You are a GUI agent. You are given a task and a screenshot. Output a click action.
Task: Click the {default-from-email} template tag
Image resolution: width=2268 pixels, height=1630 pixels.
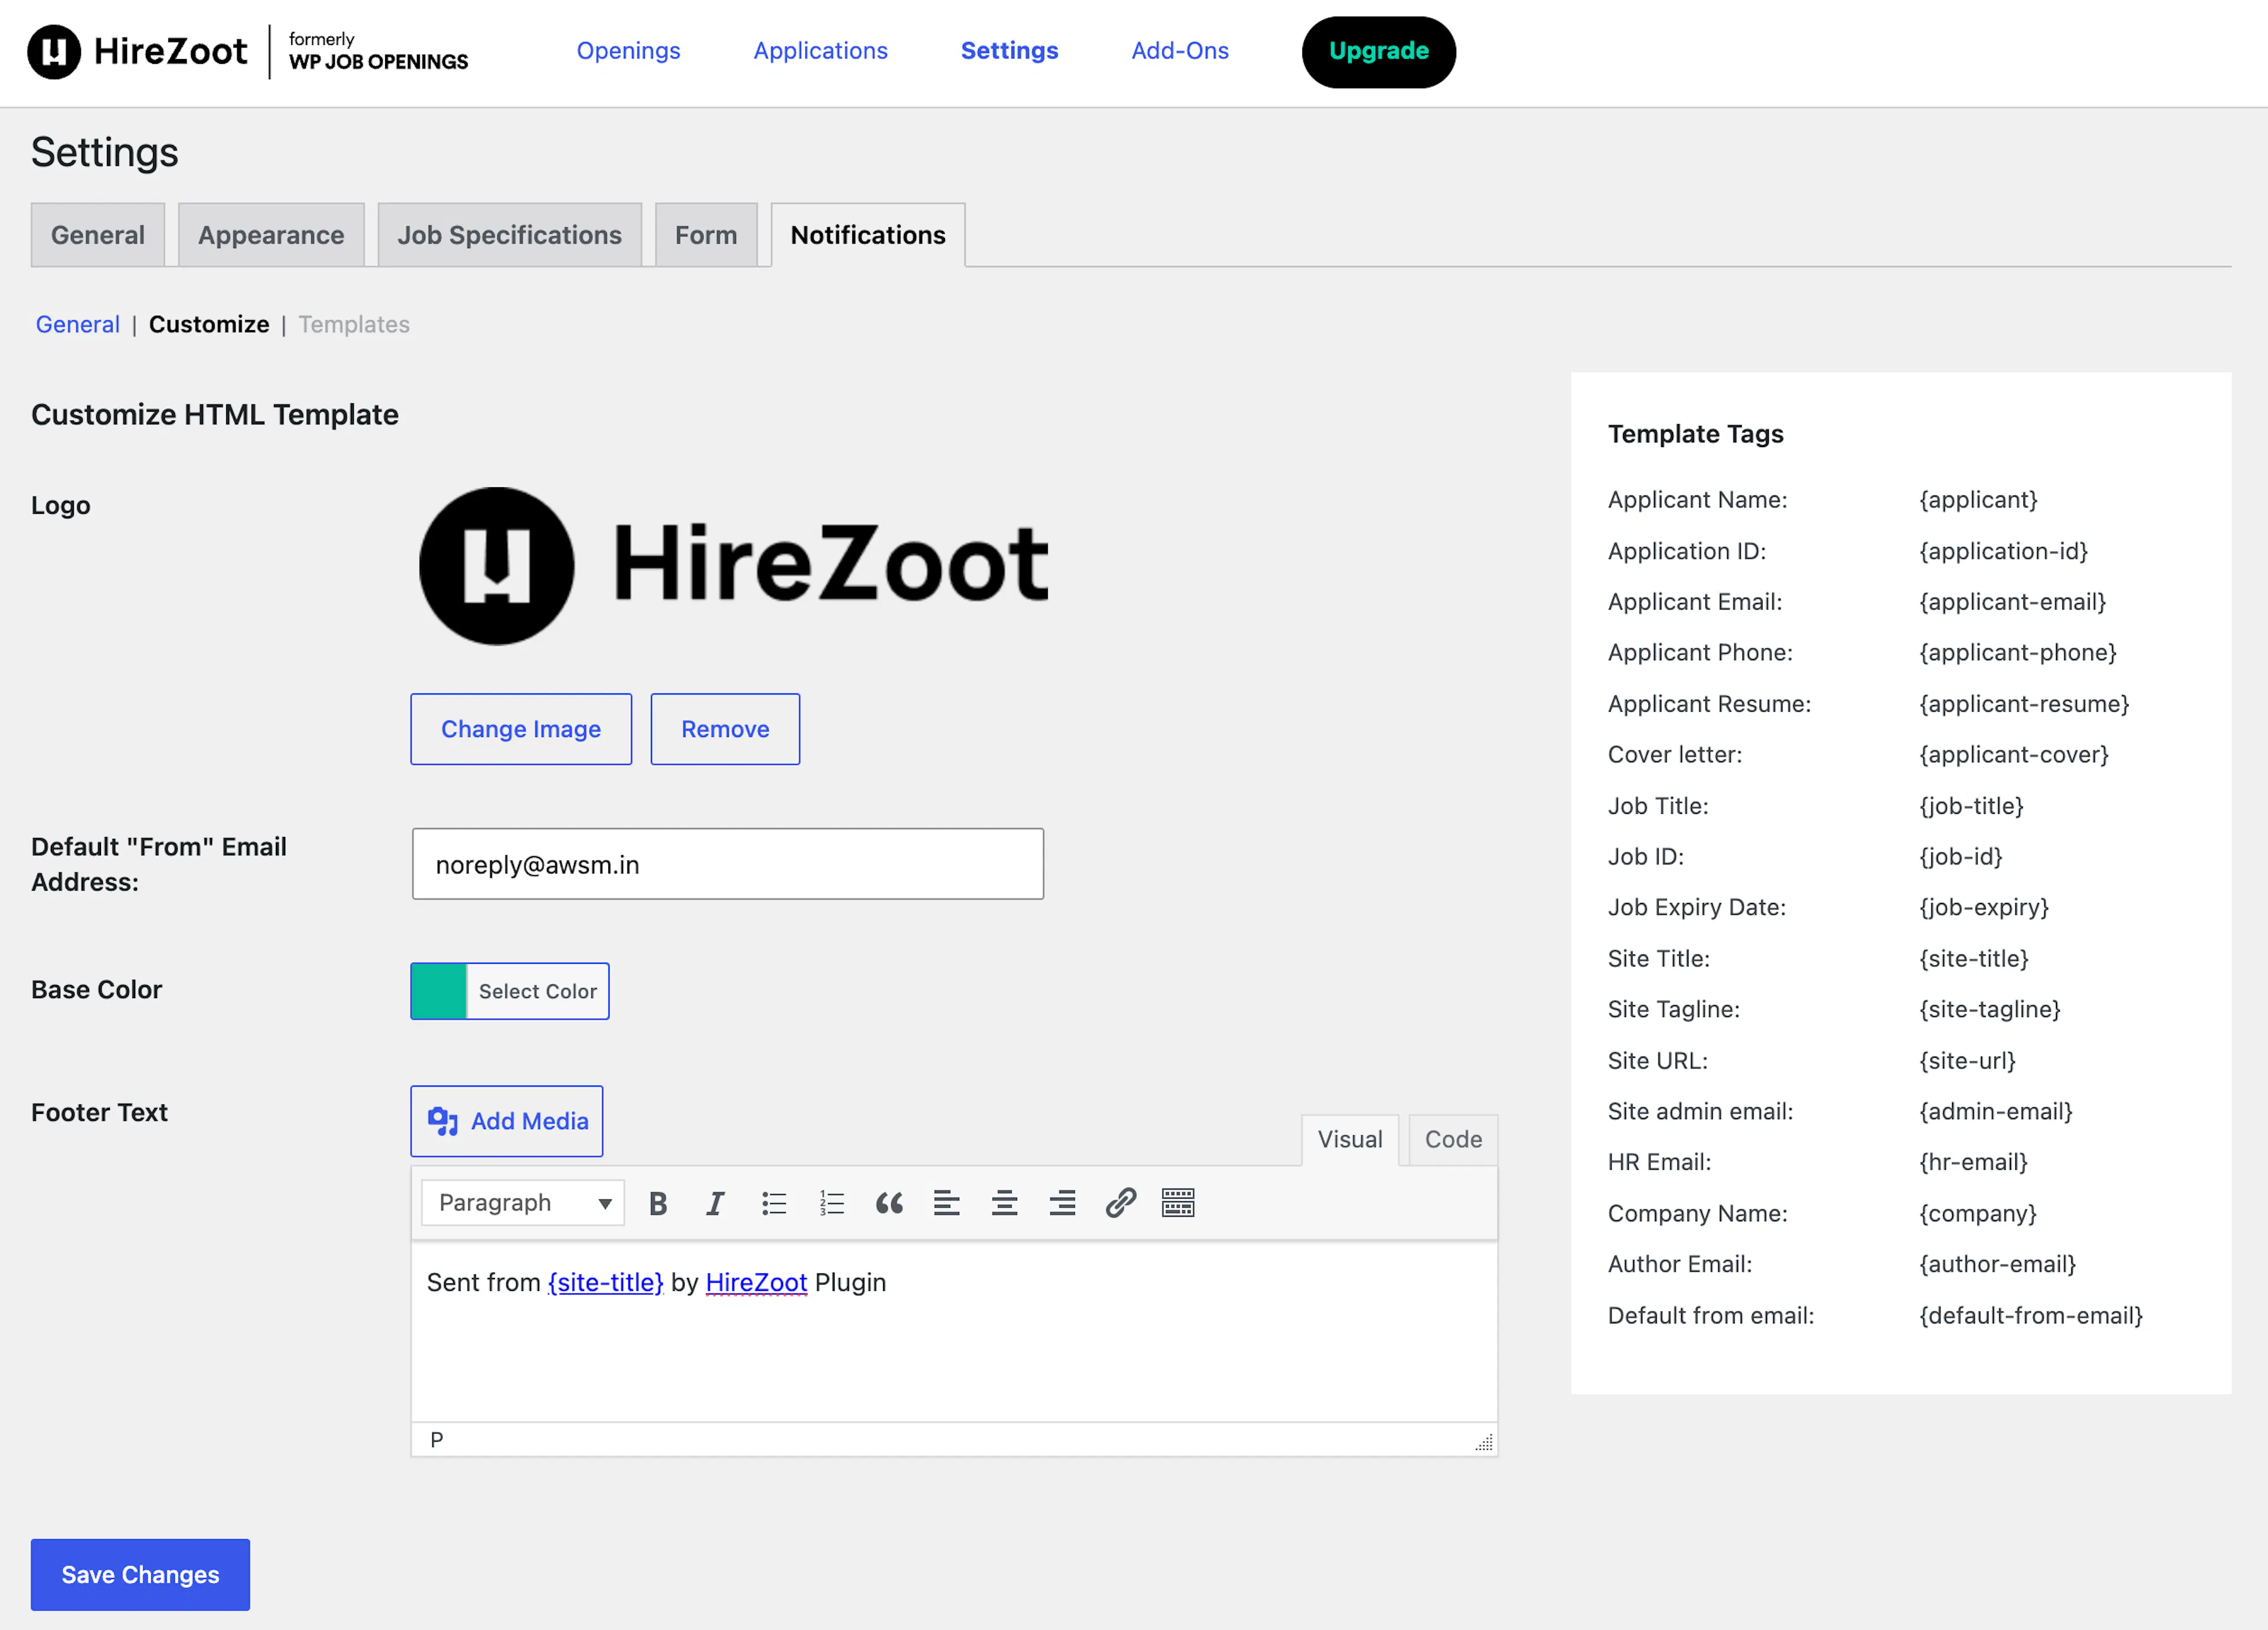2031,1316
